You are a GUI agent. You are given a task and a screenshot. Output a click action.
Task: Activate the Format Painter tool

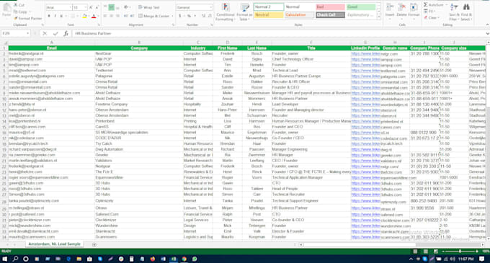coord(28,19)
